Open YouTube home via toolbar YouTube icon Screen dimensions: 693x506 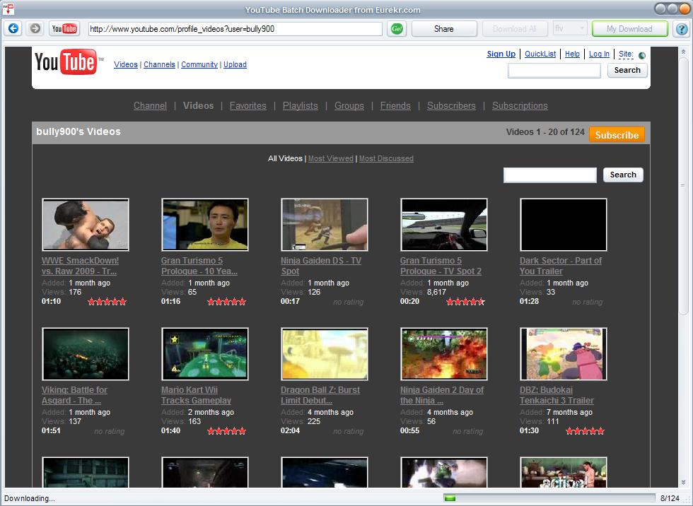(x=64, y=29)
